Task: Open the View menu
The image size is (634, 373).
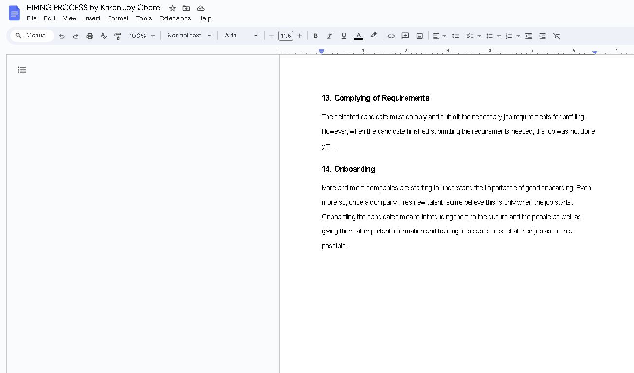Action: [x=70, y=18]
